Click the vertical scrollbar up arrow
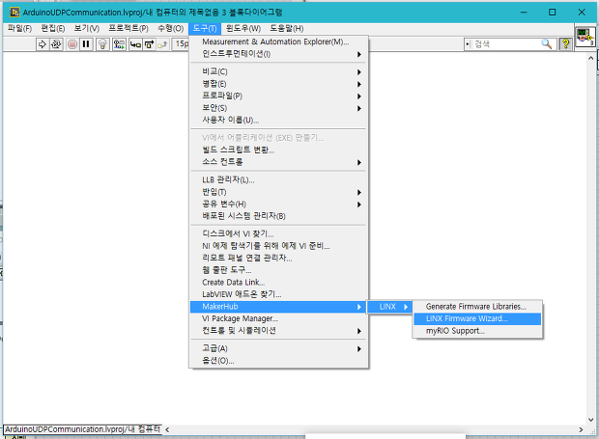The image size is (599, 439). click(590, 58)
